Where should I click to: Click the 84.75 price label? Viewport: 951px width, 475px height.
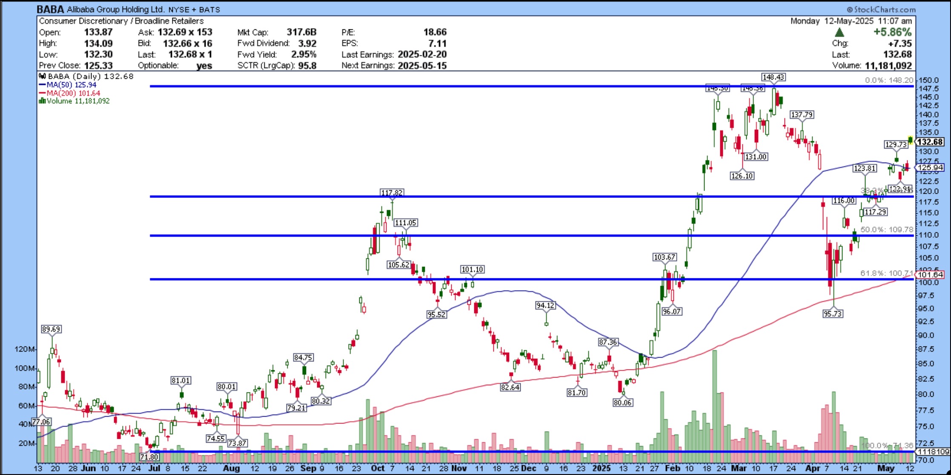(x=304, y=357)
